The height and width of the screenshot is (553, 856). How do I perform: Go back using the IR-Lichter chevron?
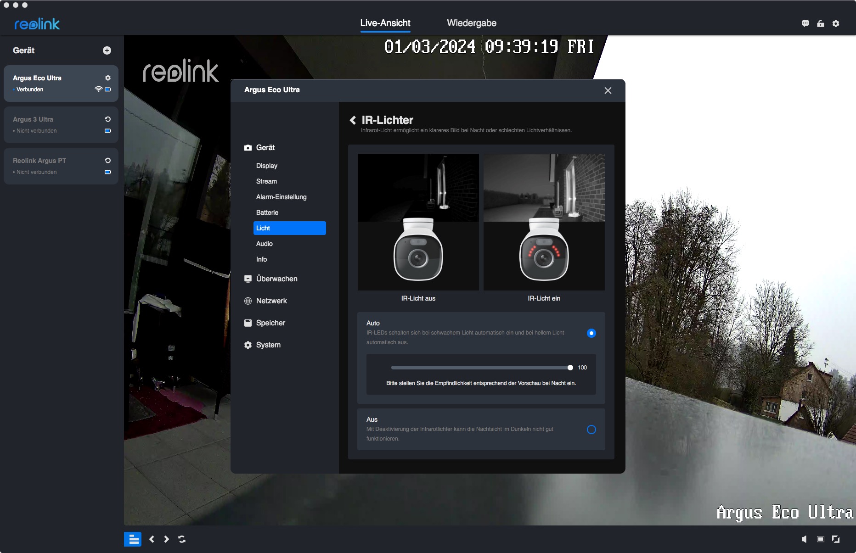coord(353,120)
